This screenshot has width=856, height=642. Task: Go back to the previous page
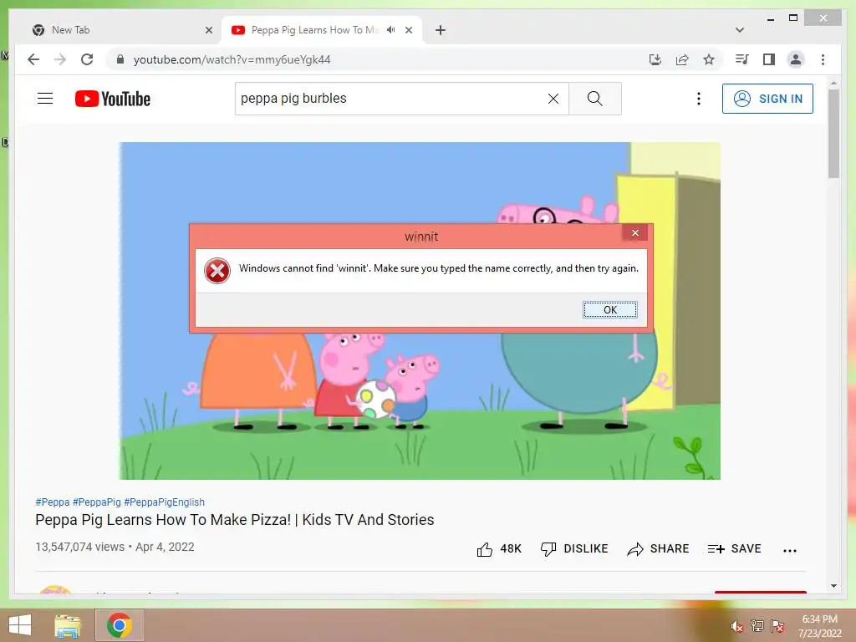33,59
